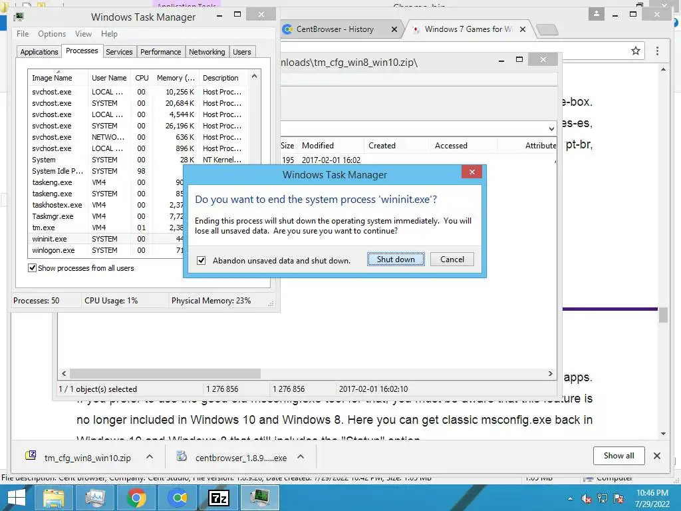Expand tm_cfg_win8_win10.zip download options
Screen dimensions: 681x511
(150, 456)
